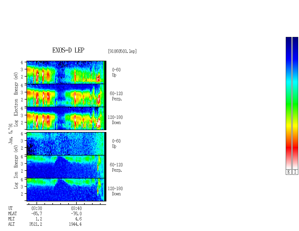This screenshot has width=299, height=231.
Task: Click the MLAT value -65.7
Action: 37,214
